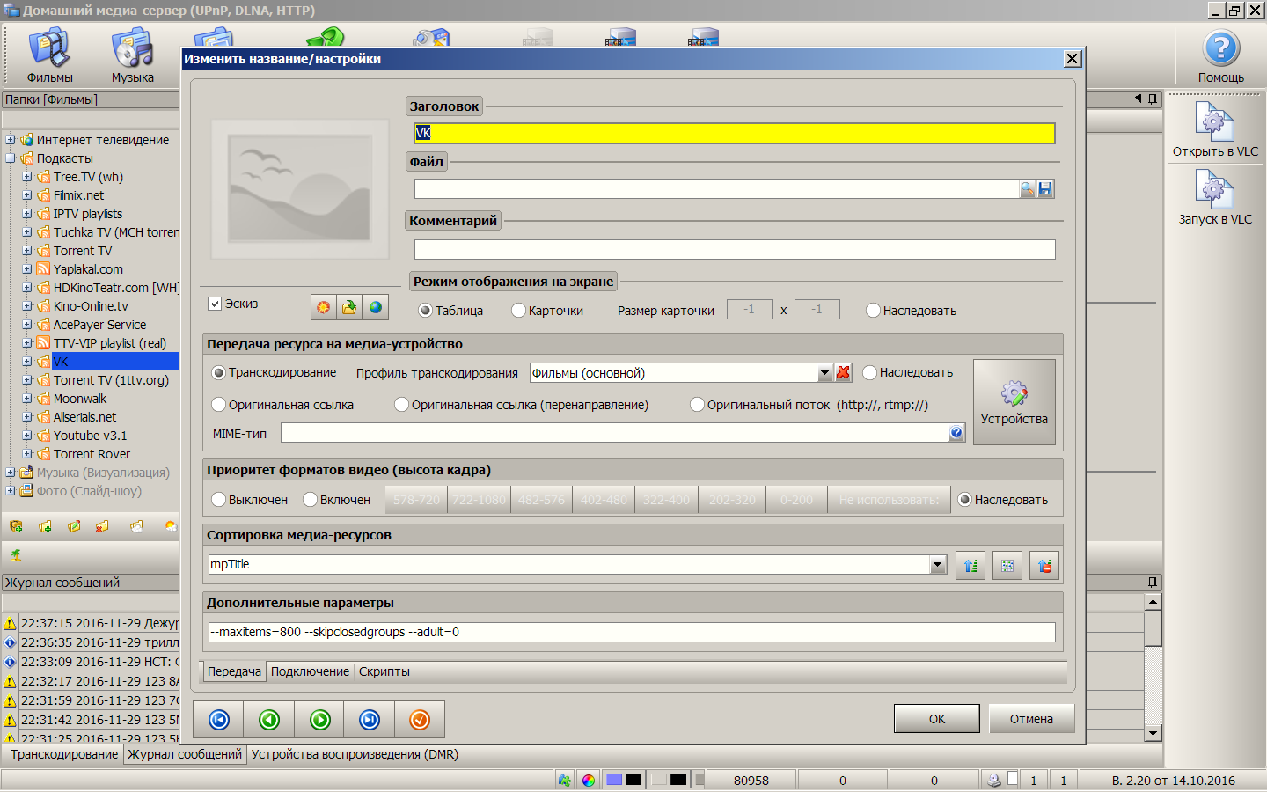Uncheck the Эскиз thumbnail checkbox
Image resolution: width=1267 pixels, height=792 pixels.
coord(215,304)
